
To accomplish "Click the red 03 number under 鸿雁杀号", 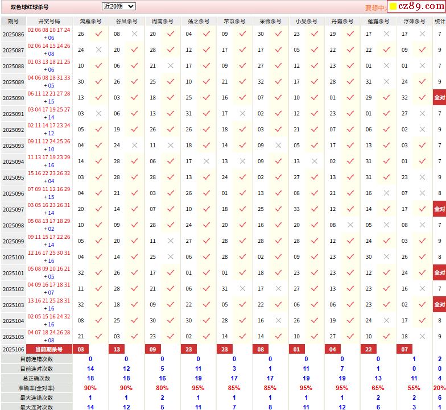I will [81, 349].
